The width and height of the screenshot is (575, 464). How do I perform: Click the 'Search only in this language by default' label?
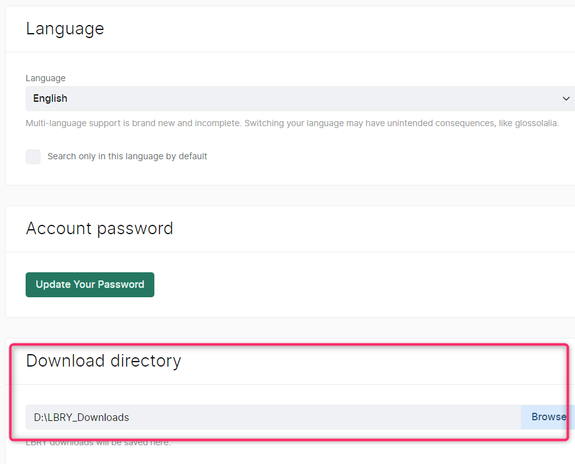click(127, 156)
